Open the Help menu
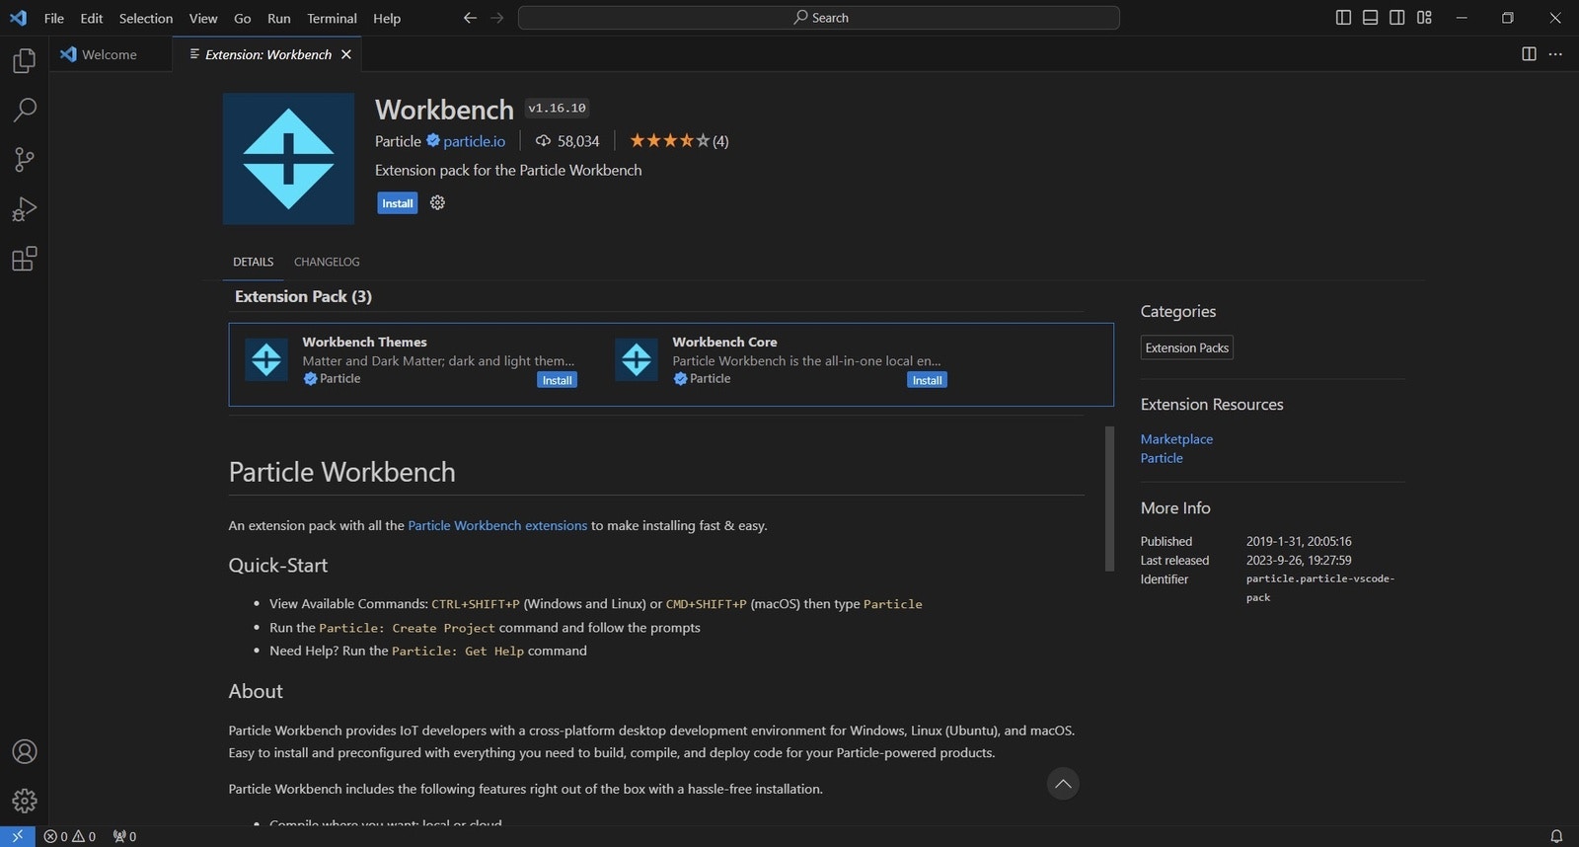Image resolution: width=1579 pixels, height=847 pixels. coord(387,18)
